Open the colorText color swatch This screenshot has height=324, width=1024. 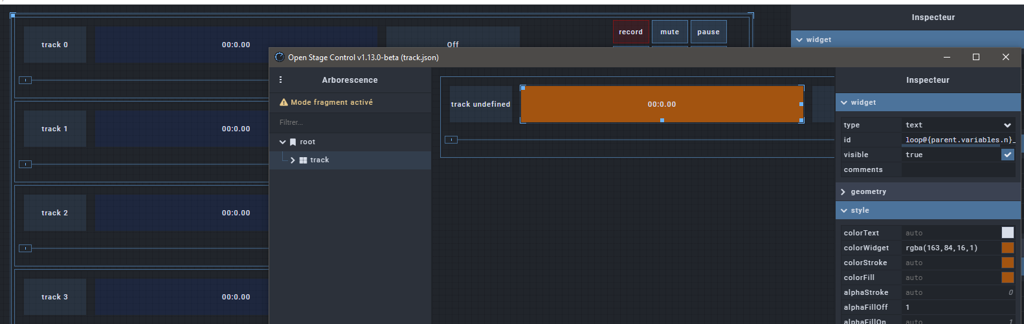pyautogui.click(x=1008, y=233)
